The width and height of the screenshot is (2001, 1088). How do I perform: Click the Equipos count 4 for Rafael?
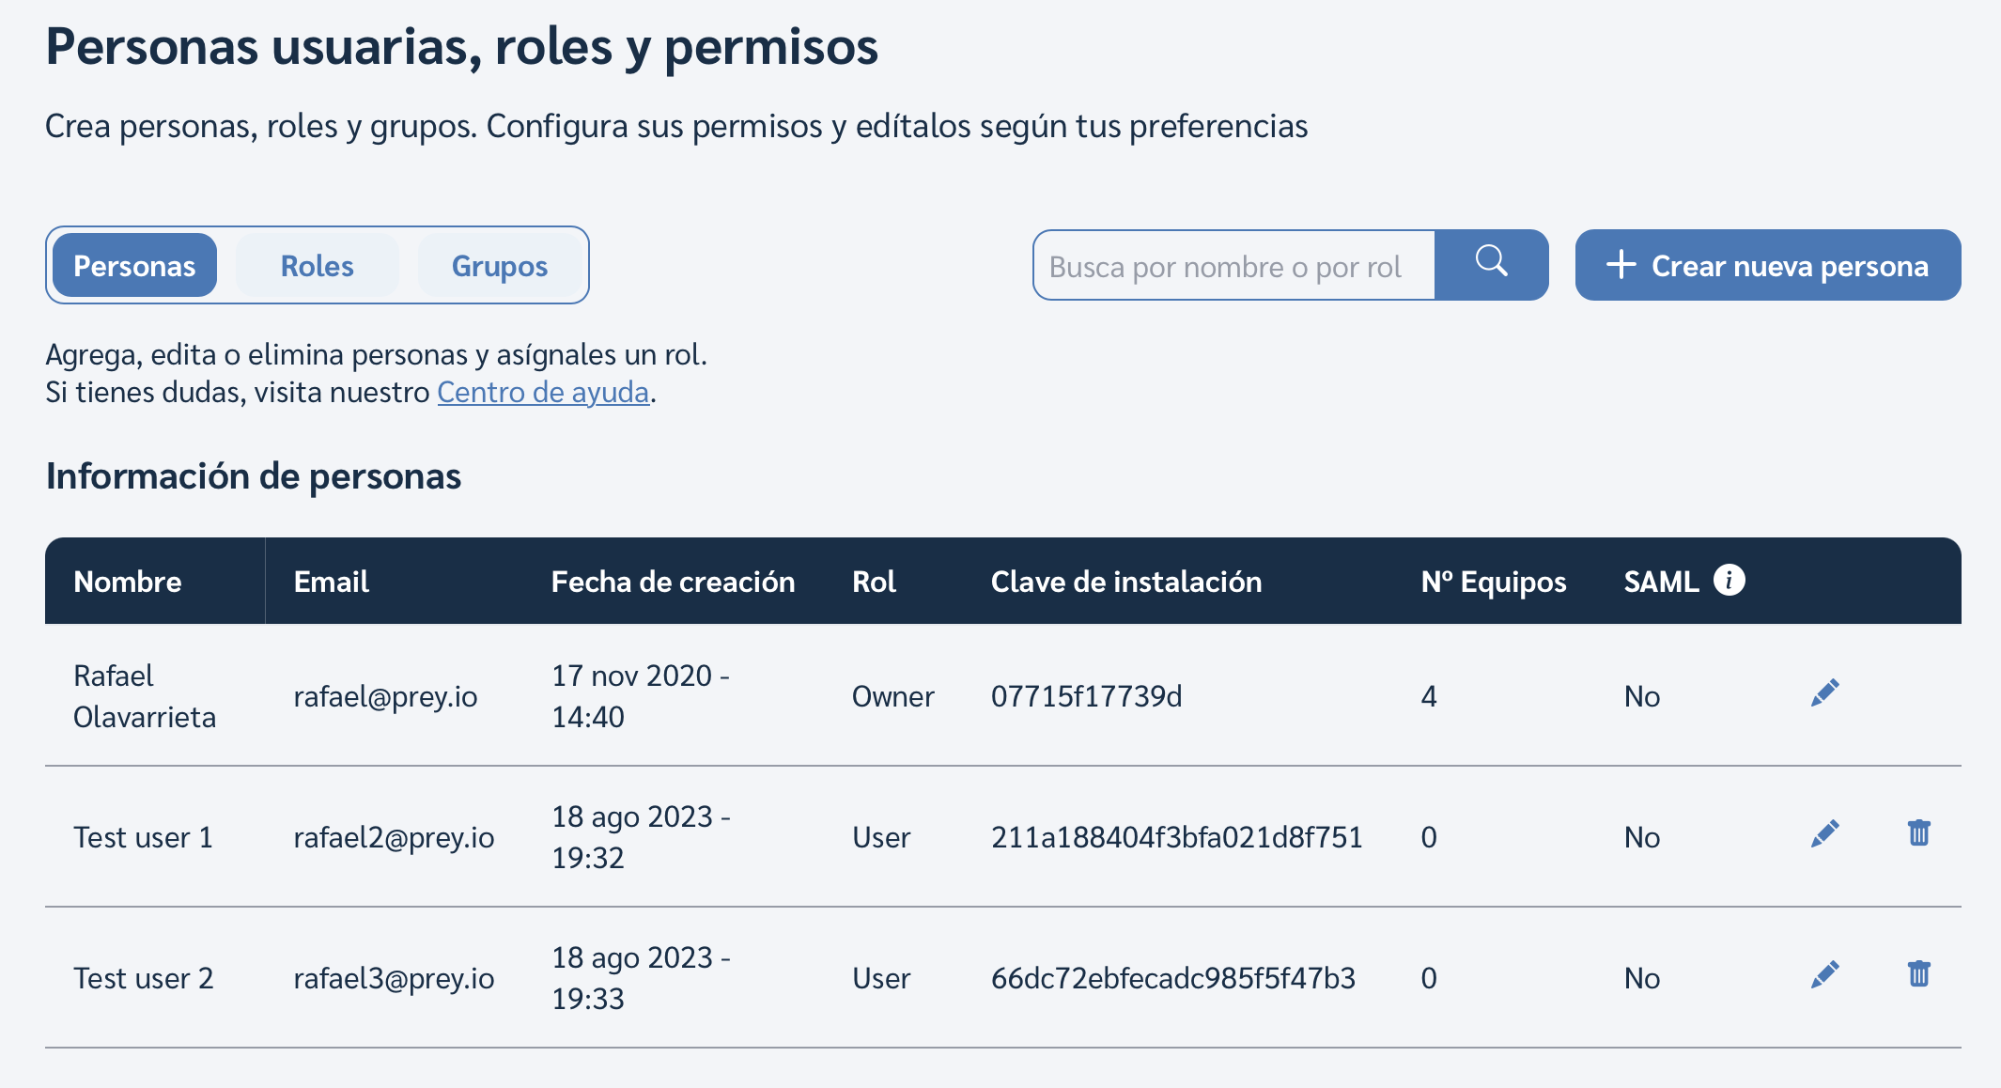point(1429,696)
